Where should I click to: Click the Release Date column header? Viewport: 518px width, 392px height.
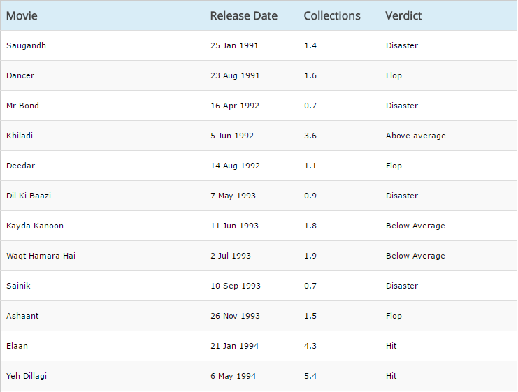(243, 15)
